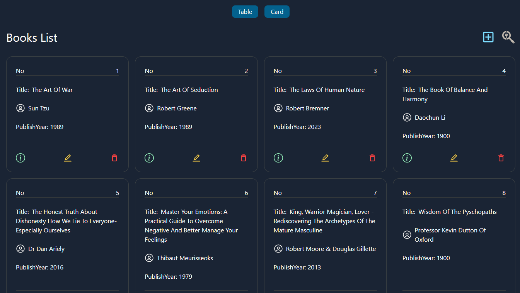Click PublishYear: 2016
The image size is (520, 293).
click(39, 267)
